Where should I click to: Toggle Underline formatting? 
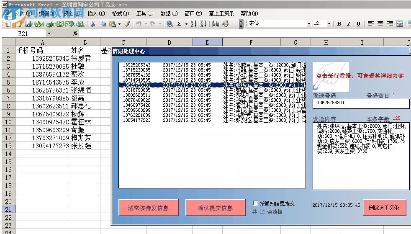pos(358,24)
